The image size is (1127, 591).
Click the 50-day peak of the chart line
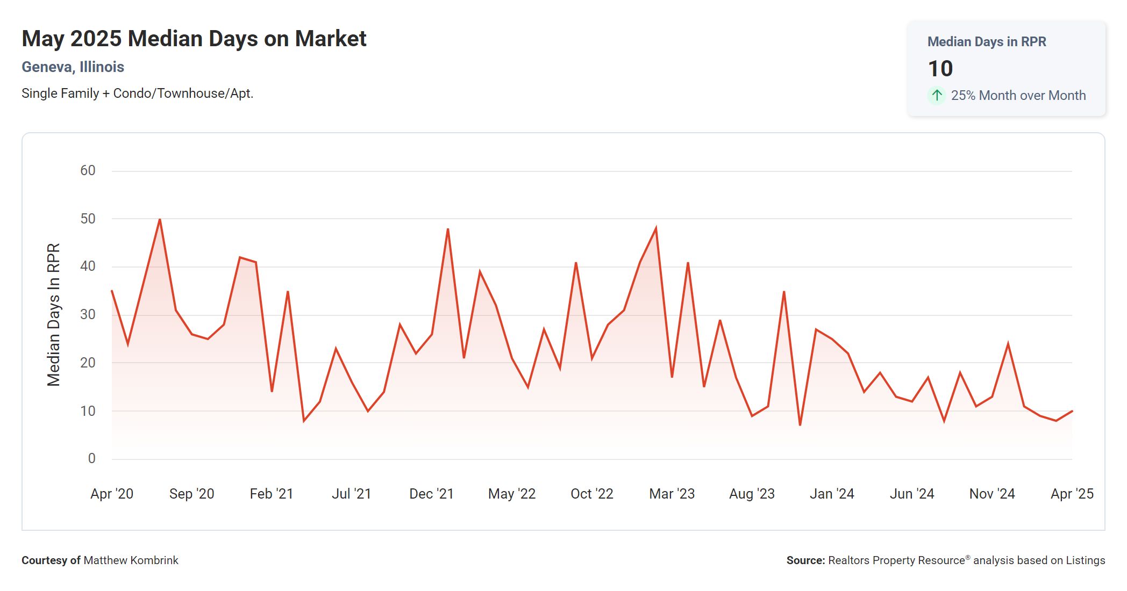coord(160,219)
